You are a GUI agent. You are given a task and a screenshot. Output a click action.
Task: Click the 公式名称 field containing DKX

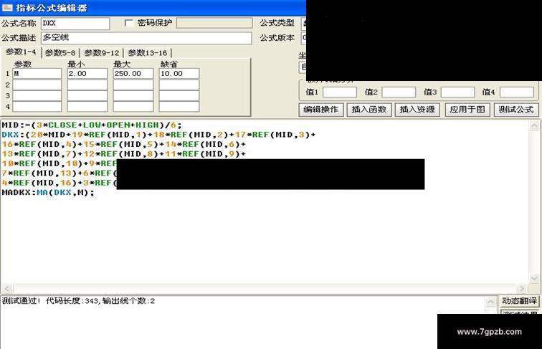[x=75, y=24]
